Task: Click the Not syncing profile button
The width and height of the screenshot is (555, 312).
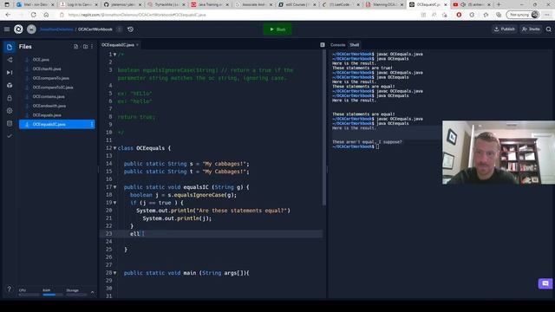Action: coord(523,15)
